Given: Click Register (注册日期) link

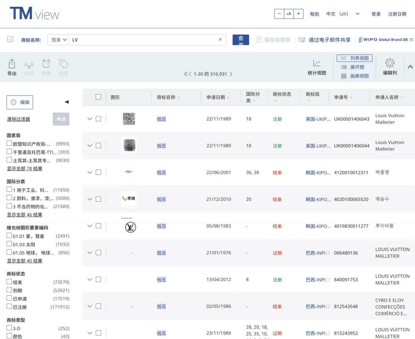Looking at the screenshot, I should click(x=397, y=14).
